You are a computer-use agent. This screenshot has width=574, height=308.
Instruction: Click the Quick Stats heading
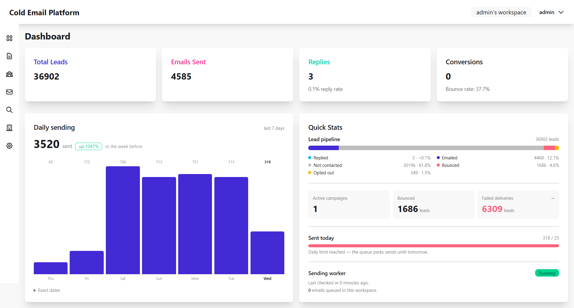(325, 127)
